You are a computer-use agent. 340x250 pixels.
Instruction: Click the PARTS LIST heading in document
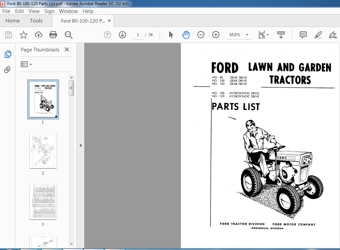236,107
